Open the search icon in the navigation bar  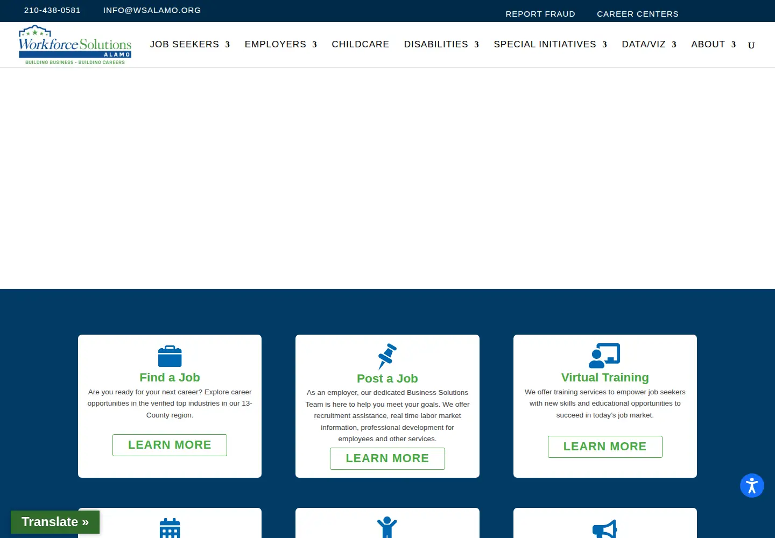click(751, 45)
